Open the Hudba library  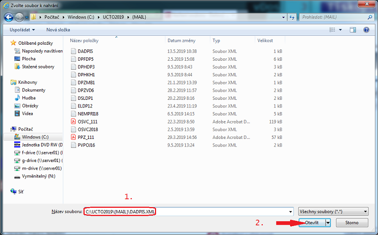[x=29, y=98]
